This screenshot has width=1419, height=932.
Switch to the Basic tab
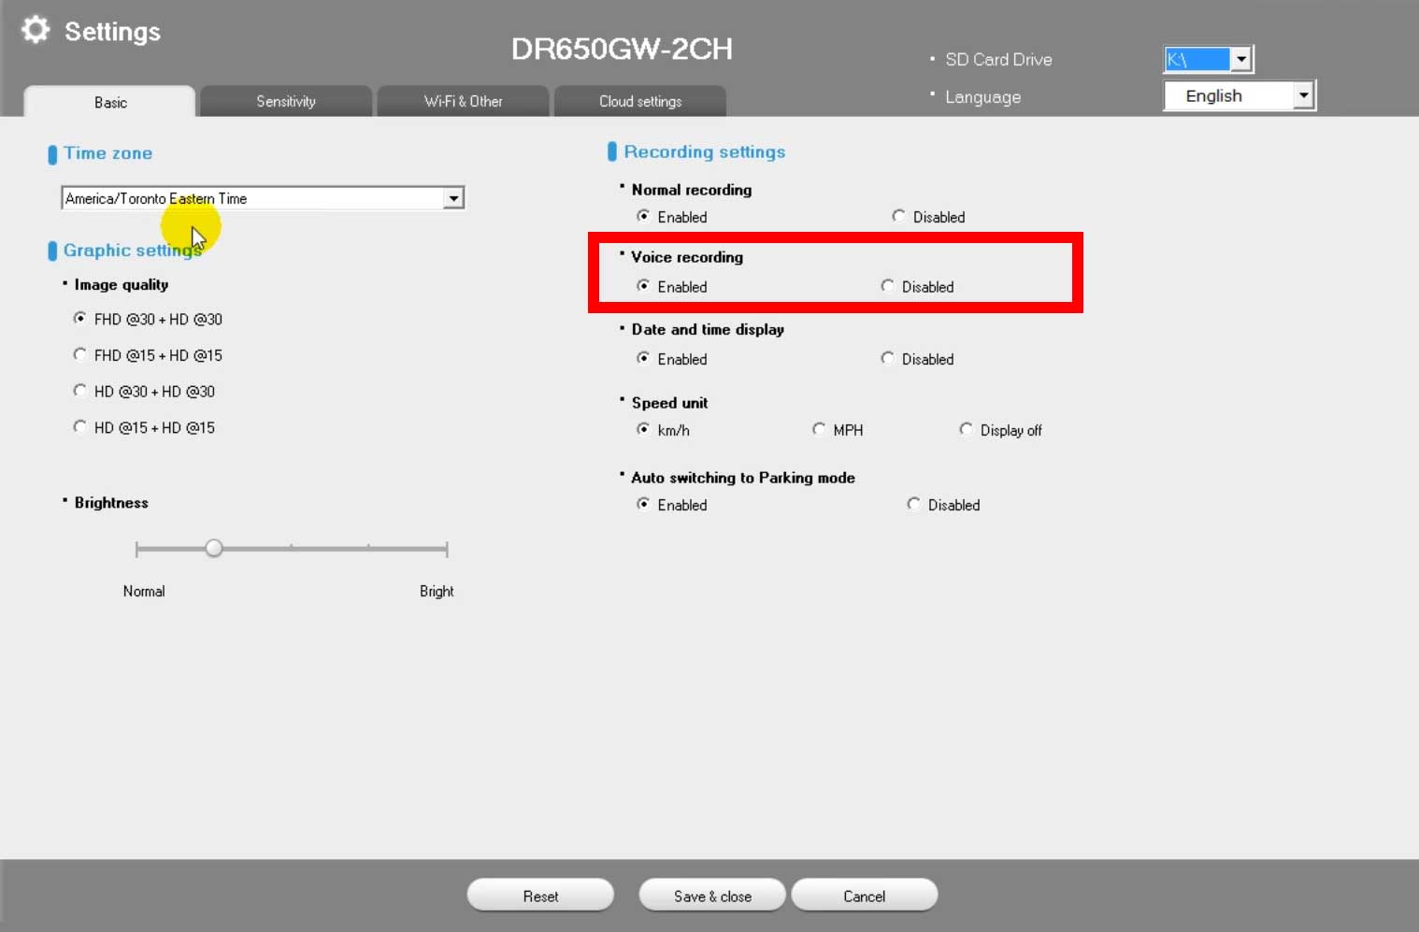(110, 102)
